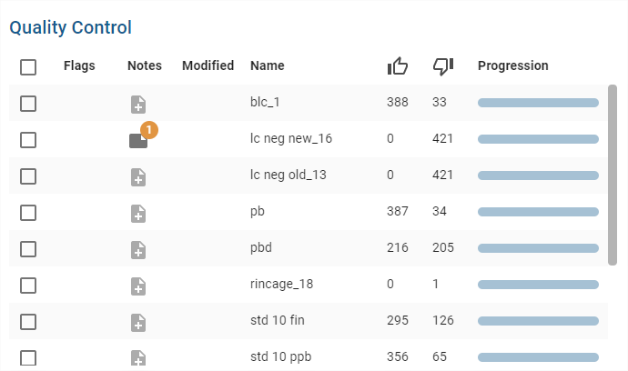Sort by the Name column header

[x=268, y=65]
